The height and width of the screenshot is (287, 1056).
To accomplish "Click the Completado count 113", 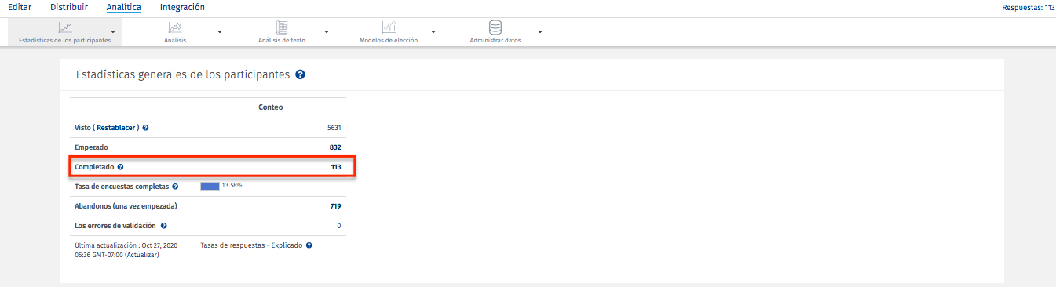I will [336, 167].
